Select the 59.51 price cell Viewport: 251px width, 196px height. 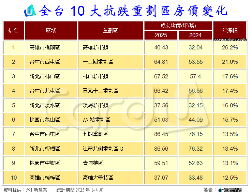pyautogui.click(x=161, y=163)
